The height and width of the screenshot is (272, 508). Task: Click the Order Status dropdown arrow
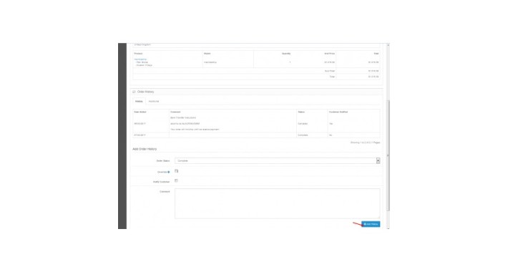coord(378,161)
